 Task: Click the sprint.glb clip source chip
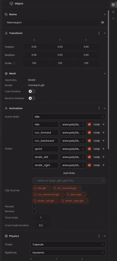[x=76, y=194]
